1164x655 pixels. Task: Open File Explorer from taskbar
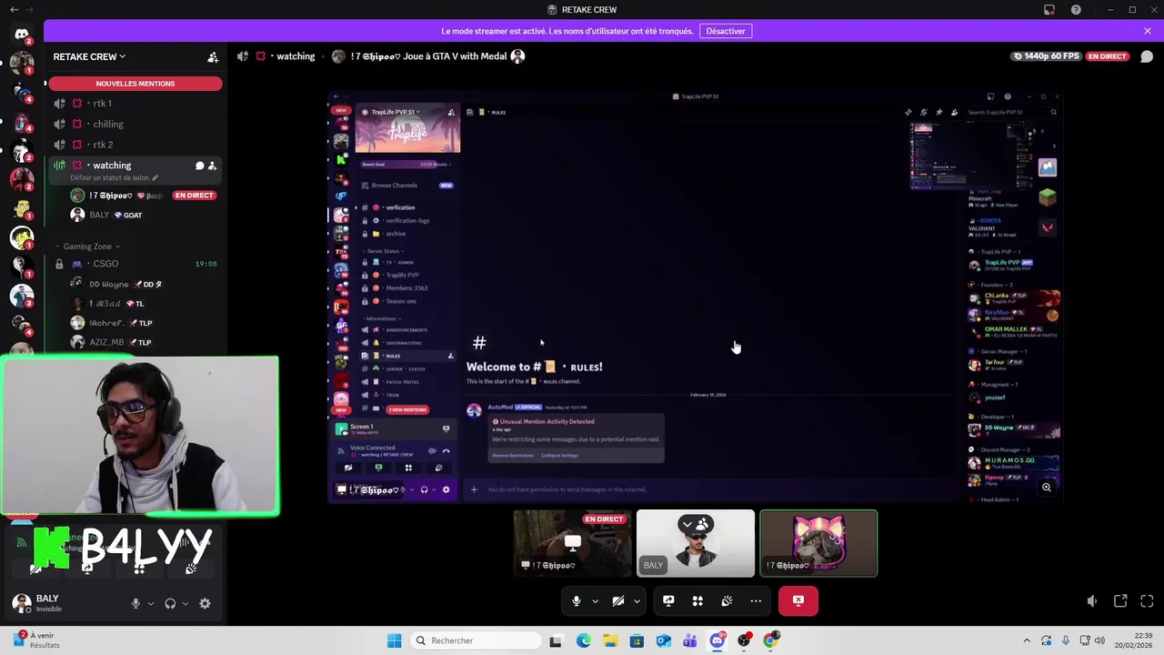(610, 640)
